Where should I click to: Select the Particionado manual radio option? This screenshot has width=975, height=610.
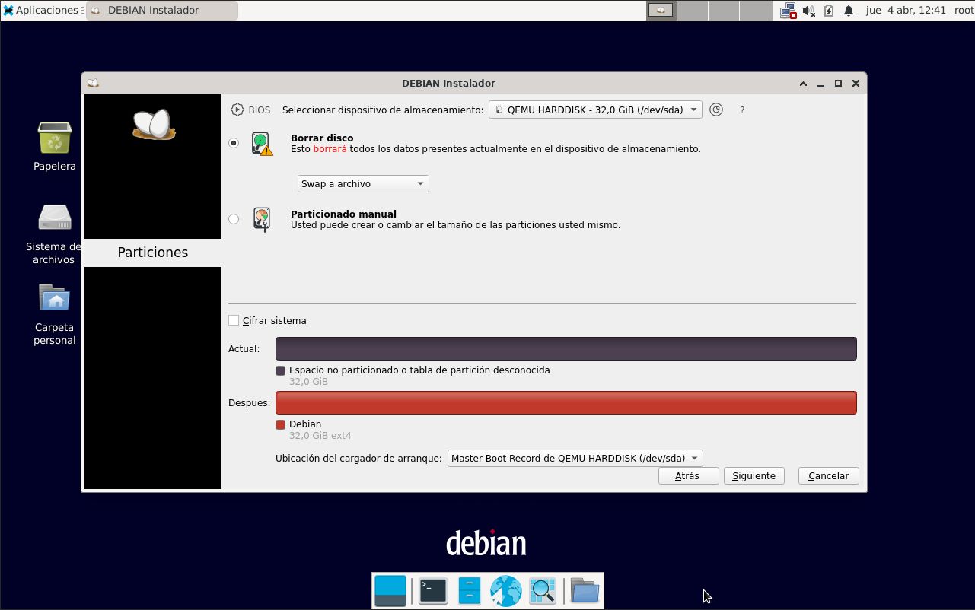pyautogui.click(x=234, y=219)
